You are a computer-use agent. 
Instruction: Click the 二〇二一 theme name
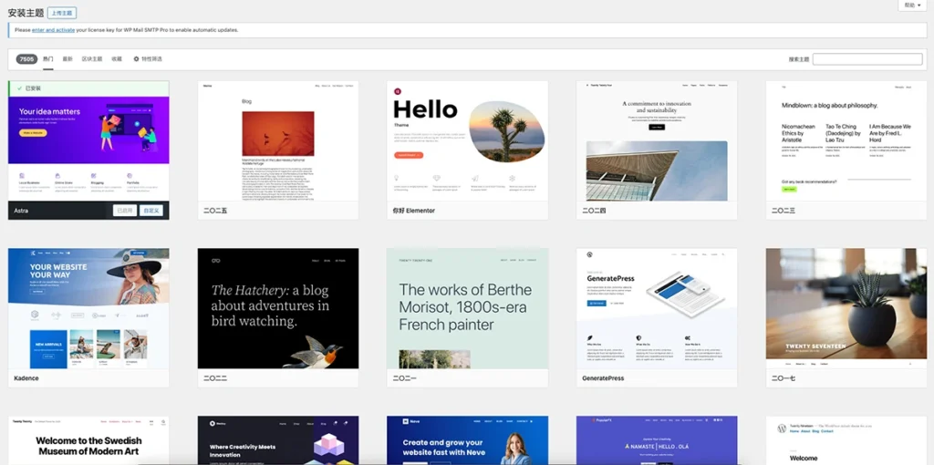point(404,378)
